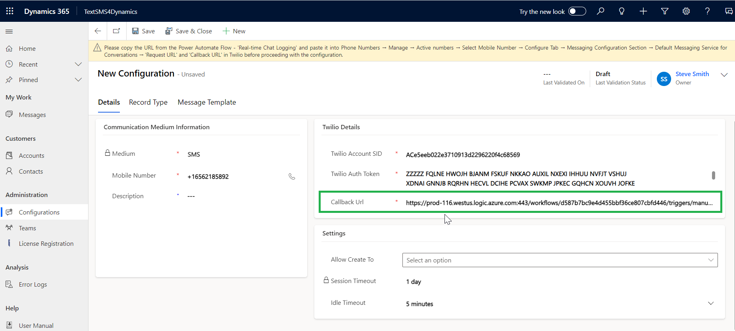Screen dimensions: 735x331
Task: Expand the Pinned section in sidebar
Action: pos(78,80)
